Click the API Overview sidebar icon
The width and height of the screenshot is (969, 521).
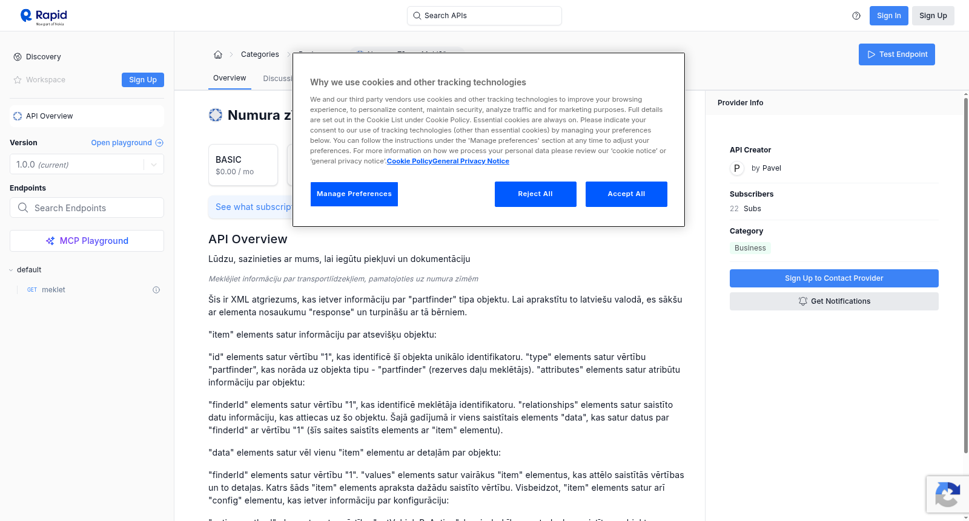[18, 116]
